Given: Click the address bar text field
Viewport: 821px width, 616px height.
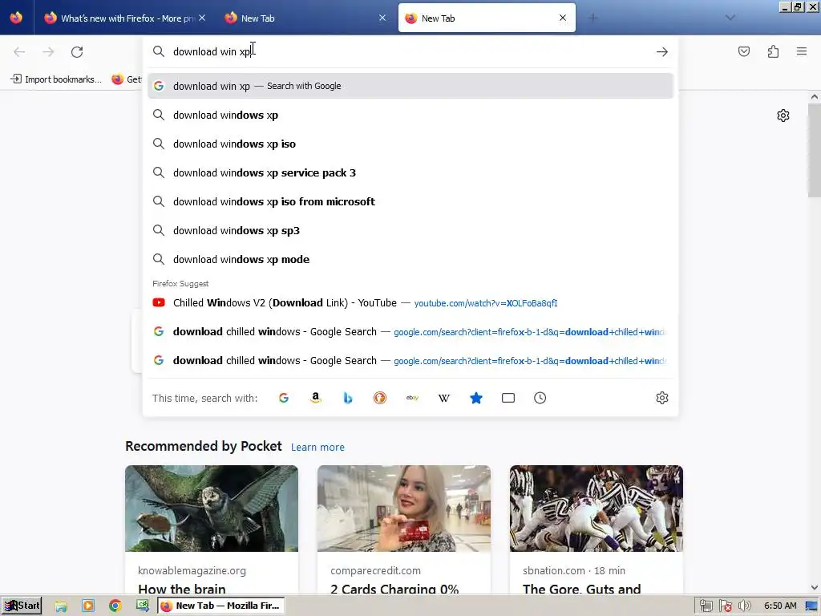Looking at the screenshot, I should pyautogui.click(x=410, y=52).
